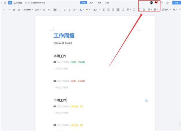
Task: Click the star to favorite document
Action: click(26, 3)
